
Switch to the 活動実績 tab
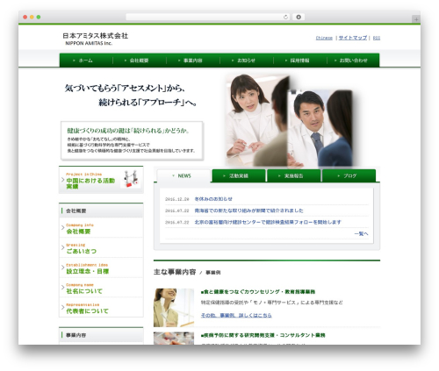pyautogui.click(x=239, y=175)
